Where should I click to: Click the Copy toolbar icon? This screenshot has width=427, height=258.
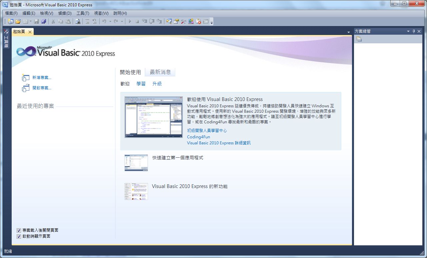coord(60,22)
